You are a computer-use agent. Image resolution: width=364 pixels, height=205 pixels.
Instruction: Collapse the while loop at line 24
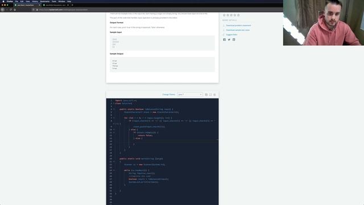point(114,170)
